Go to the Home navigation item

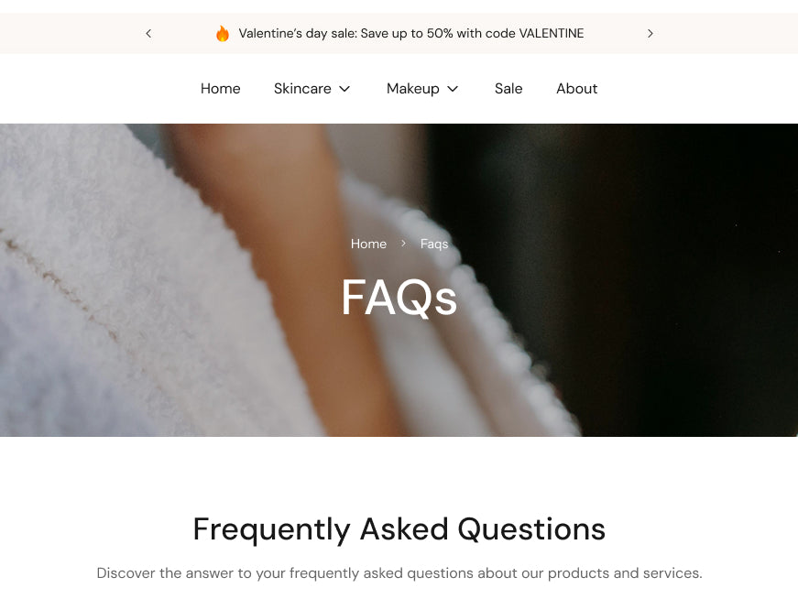point(221,89)
